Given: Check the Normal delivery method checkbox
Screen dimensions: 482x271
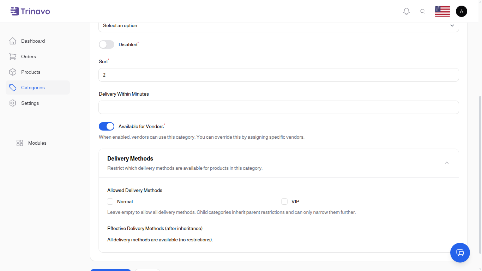Looking at the screenshot, I should click(110, 201).
